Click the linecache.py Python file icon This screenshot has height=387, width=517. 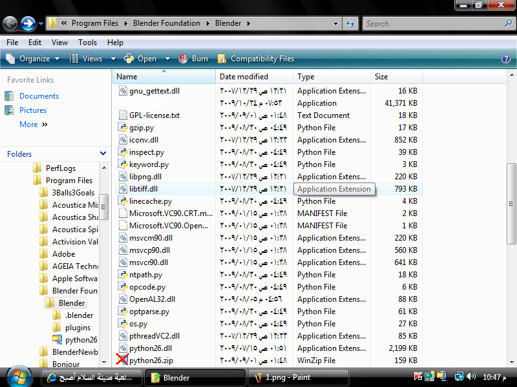(x=123, y=201)
